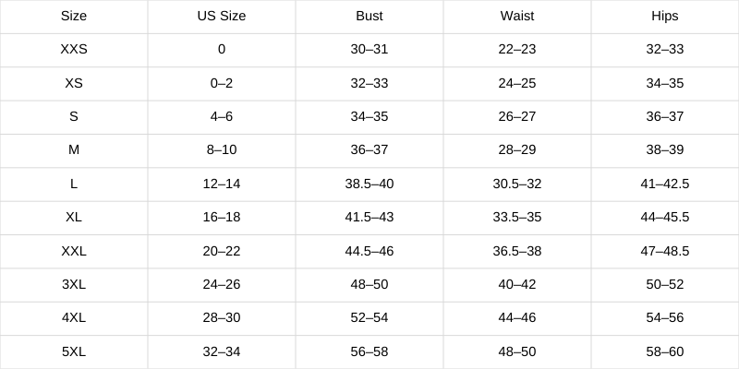Select the 38.5–40 bust measurement
Screen dimensions: 739x369
(x=369, y=184)
